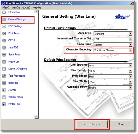This screenshot has height=134, width=138.
Task: Click the Journal icon
Action: pos(4,90)
